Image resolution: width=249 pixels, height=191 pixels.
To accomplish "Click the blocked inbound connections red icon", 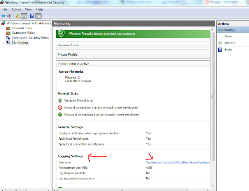I will 60,107.
